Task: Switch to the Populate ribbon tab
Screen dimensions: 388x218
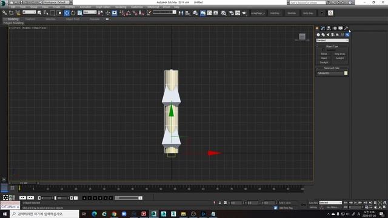Action: pyautogui.click(x=95, y=19)
